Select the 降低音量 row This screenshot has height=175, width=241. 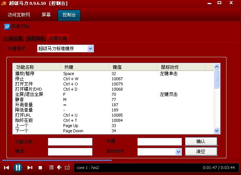coord(113,110)
